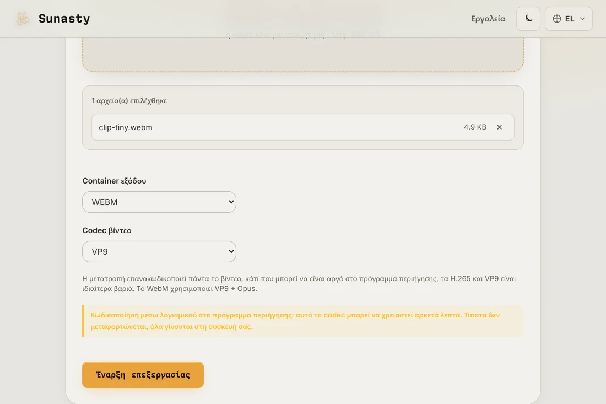Viewport: 606px width, 404px height.
Task: Open the EL language dropdown
Action: pyautogui.click(x=569, y=19)
